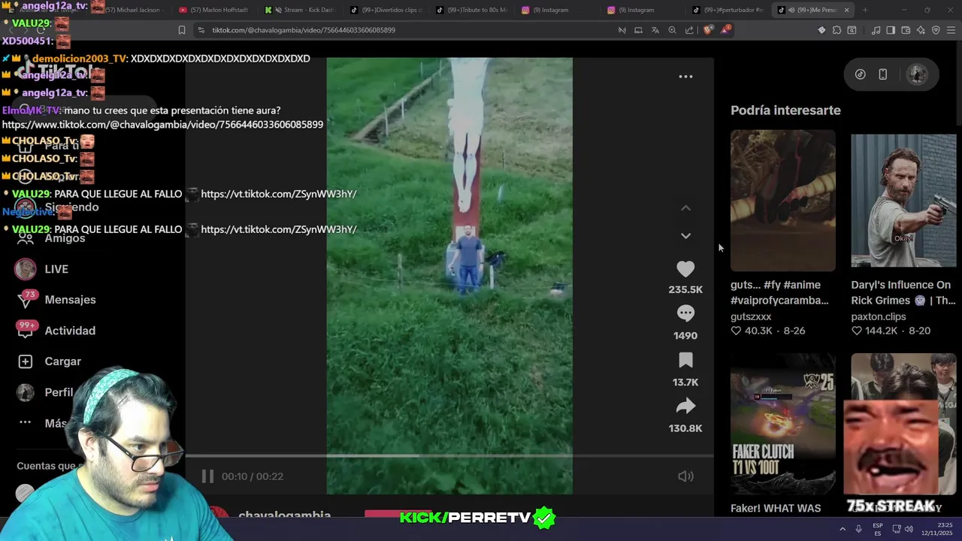Bookmark the video with the 13.7K icon
Viewport: 962px width, 541px height.
tap(685, 360)
